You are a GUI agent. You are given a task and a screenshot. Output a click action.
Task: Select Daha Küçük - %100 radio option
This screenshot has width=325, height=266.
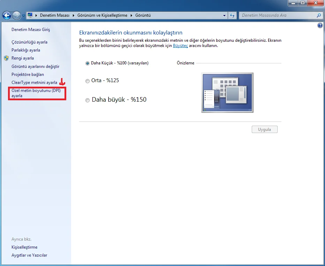click(x=88, y=63)
